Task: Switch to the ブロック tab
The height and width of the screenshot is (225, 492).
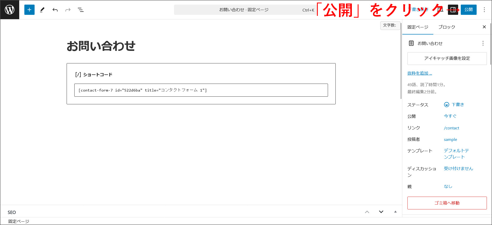Action: coord(447,27)
